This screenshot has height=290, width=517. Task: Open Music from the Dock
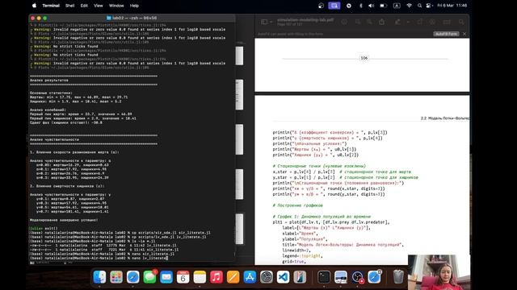point(216,277)
